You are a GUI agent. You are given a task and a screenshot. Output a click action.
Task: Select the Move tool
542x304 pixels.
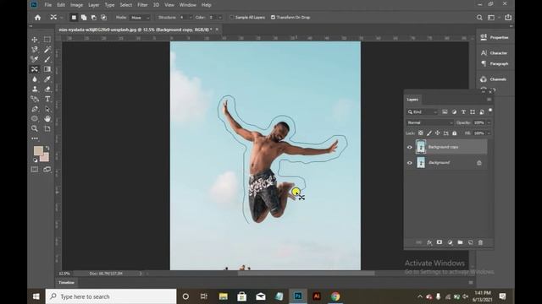(x=35, y=40)
